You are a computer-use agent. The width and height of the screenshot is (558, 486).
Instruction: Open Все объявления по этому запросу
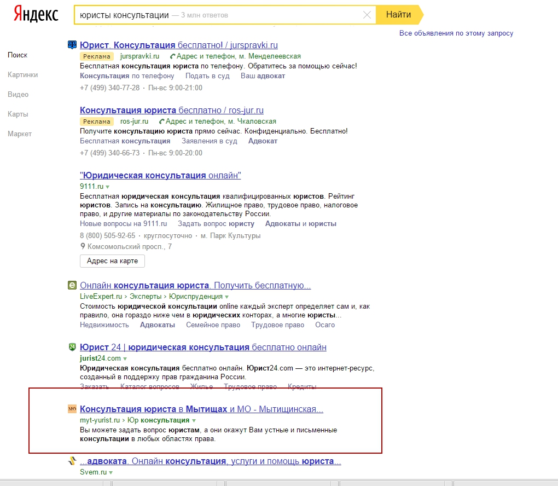coord(456,33)
